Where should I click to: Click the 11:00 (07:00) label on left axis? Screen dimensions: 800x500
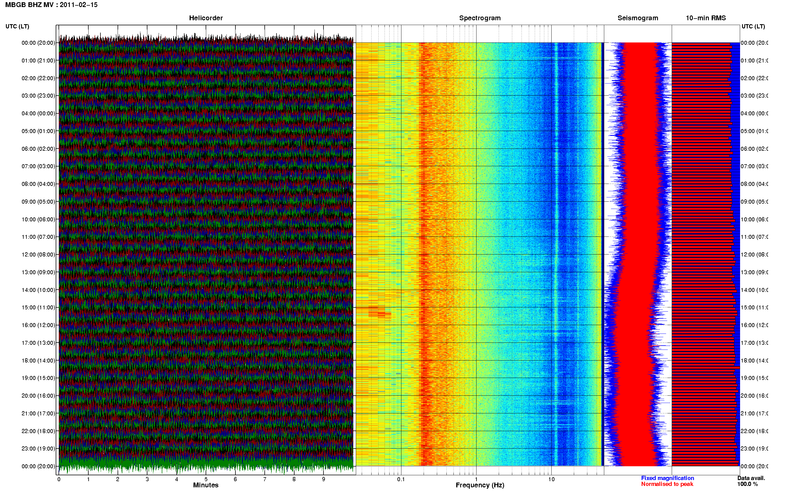click(x=38, y=237)
